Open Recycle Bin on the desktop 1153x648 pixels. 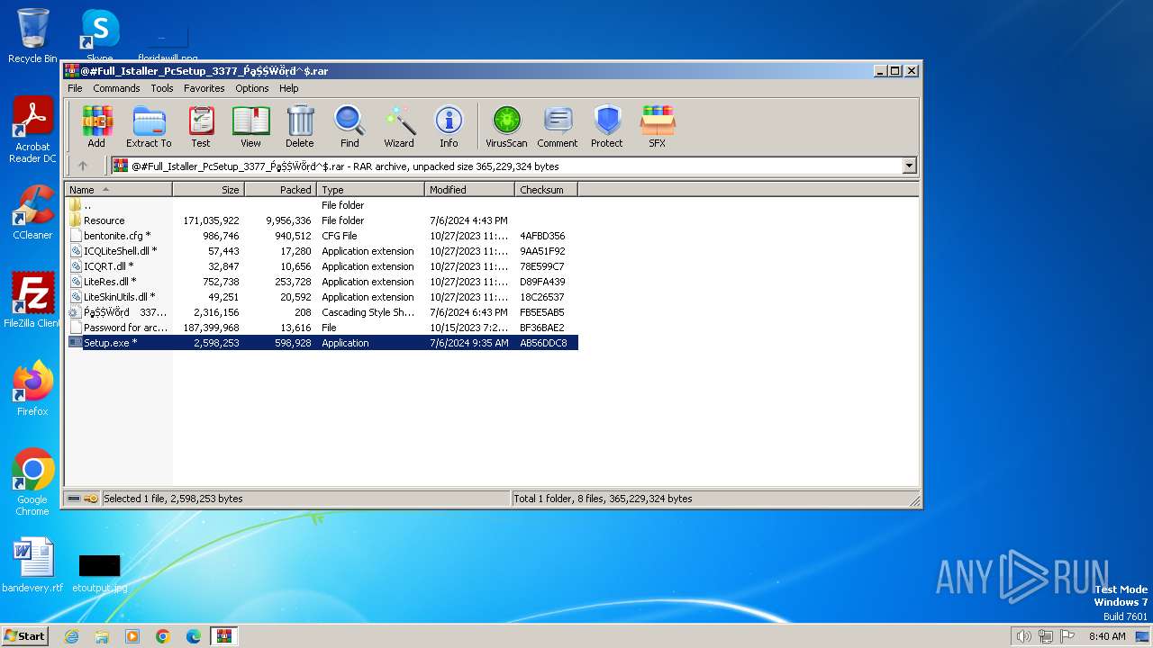[32, 36]
